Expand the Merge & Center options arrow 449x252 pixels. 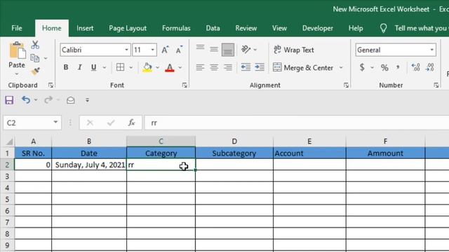pyautogui.click(x=341, y=68)
